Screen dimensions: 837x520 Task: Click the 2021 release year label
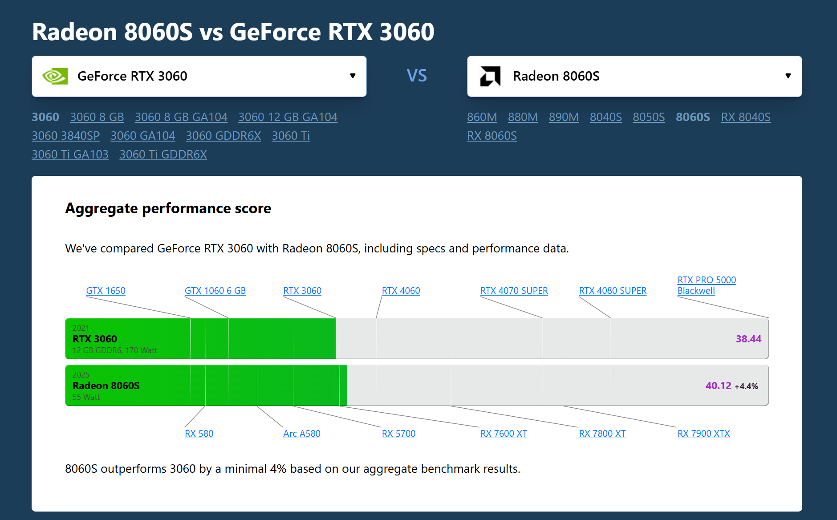(81, 328)
